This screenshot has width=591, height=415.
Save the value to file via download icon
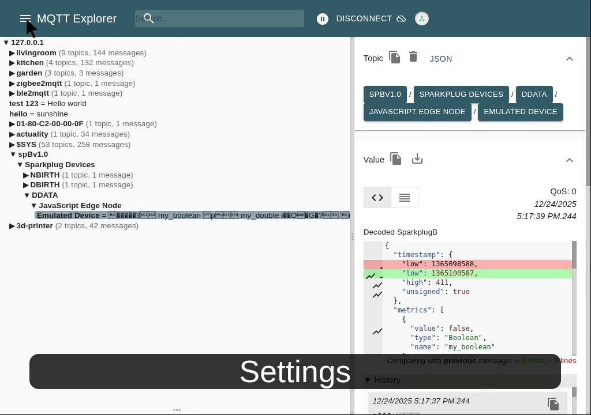417,159
